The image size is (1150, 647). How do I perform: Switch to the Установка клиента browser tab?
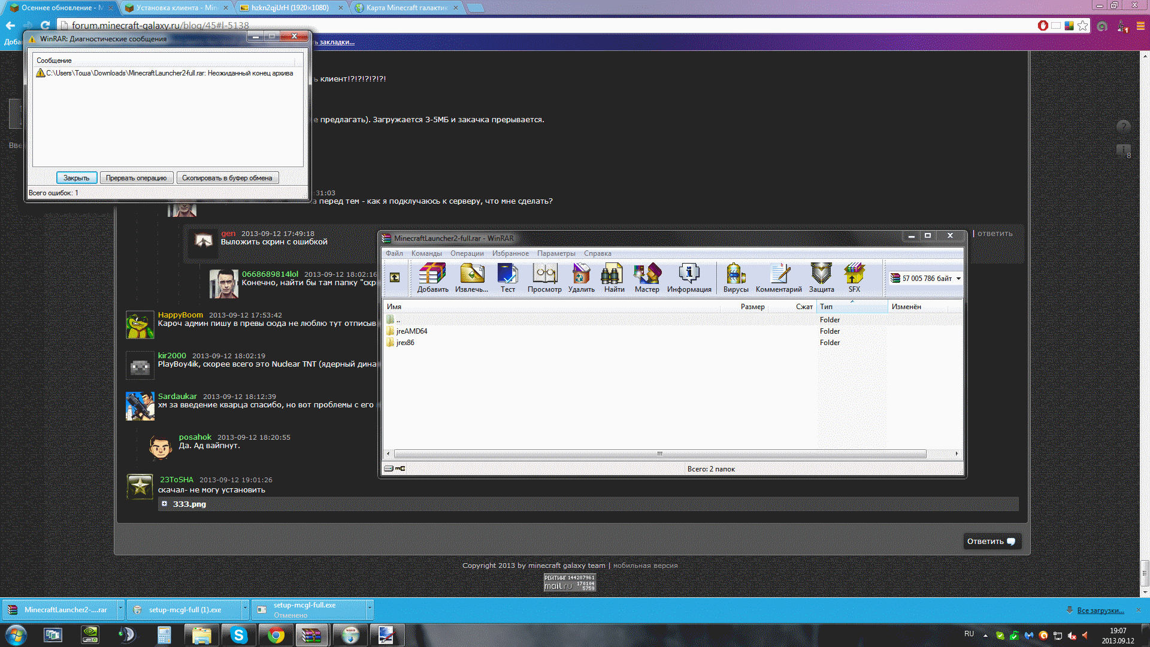click(175, 8)
